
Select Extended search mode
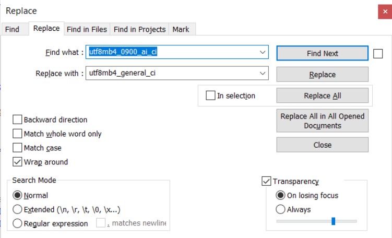tap(18, 209)
